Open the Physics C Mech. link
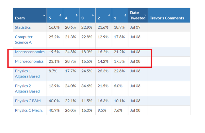This screenshot has height=133, width=205. 28,110
